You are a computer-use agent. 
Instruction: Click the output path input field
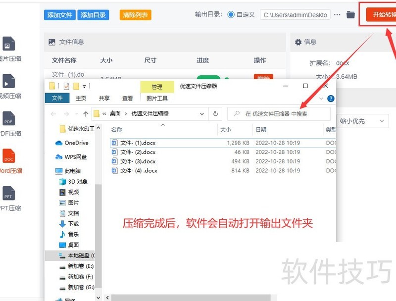coord(295,15)
